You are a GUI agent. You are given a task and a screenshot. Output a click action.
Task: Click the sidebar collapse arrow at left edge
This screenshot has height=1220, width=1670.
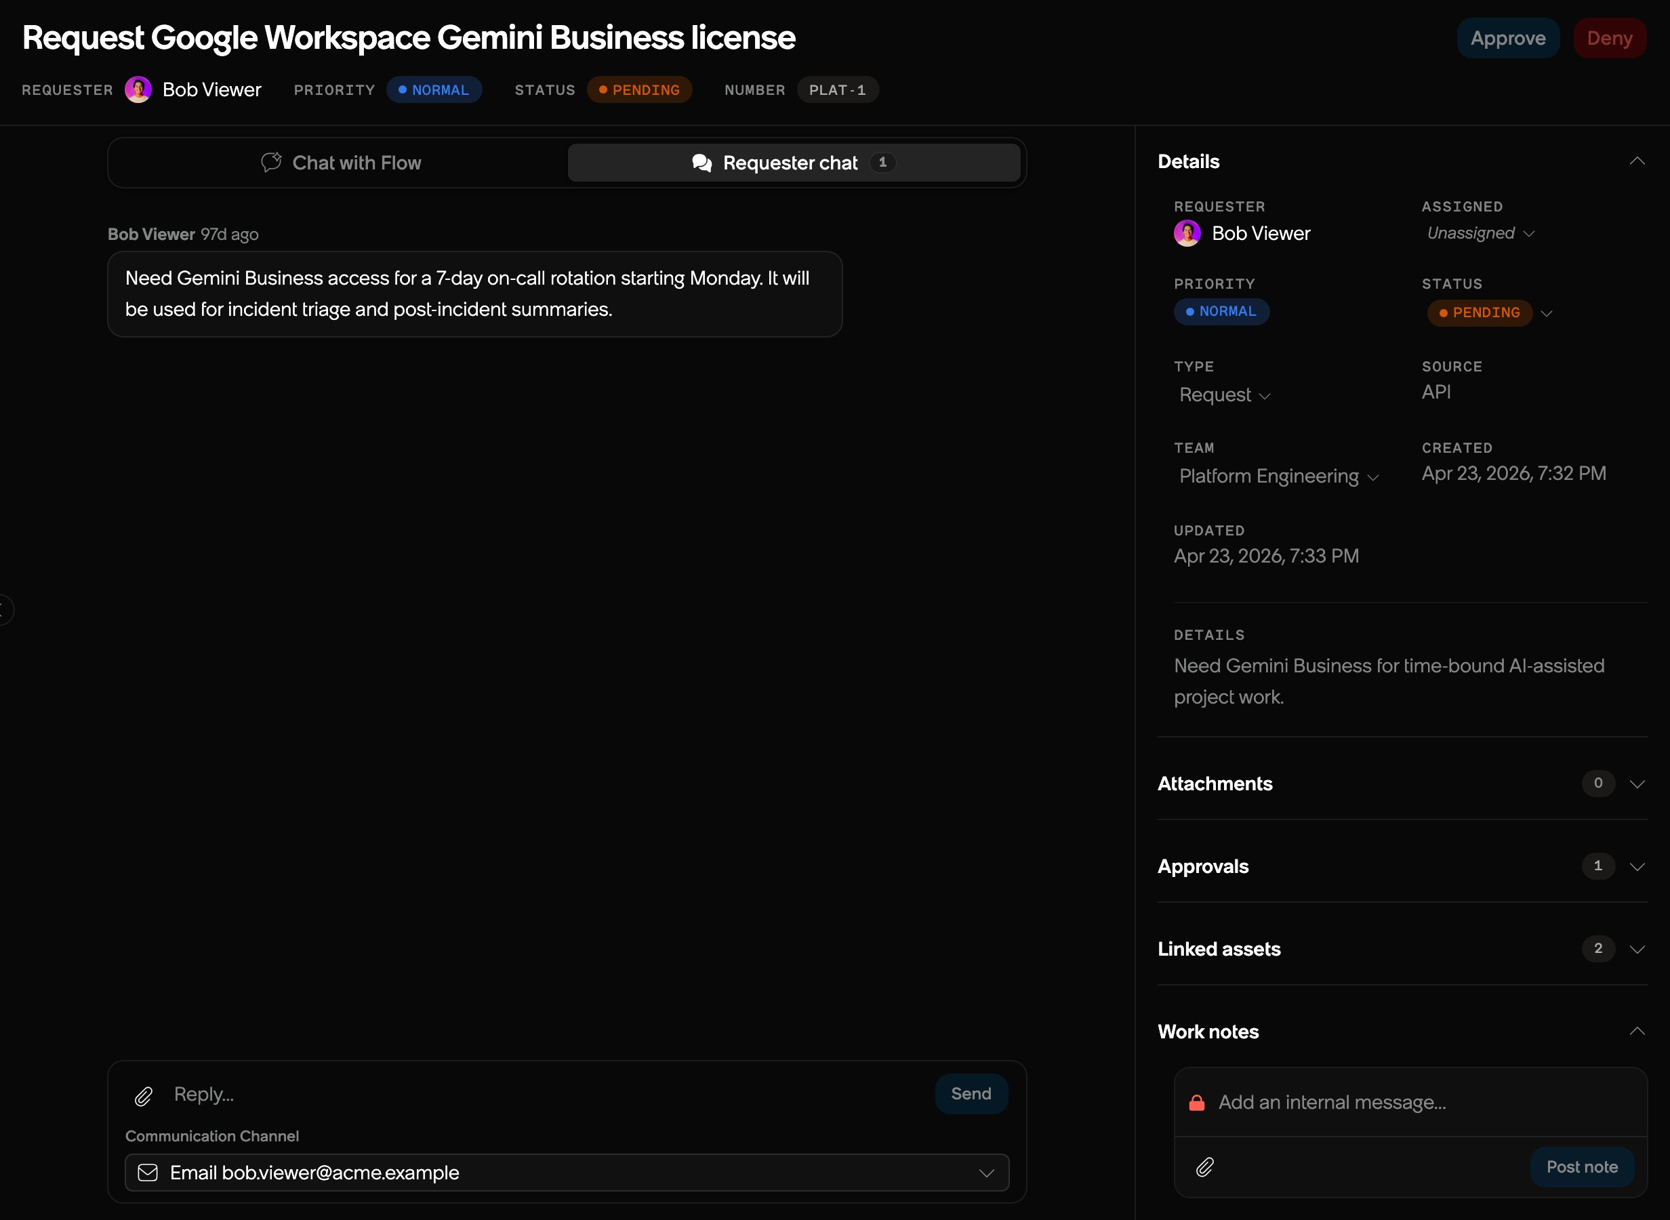[x=5, y=610]
